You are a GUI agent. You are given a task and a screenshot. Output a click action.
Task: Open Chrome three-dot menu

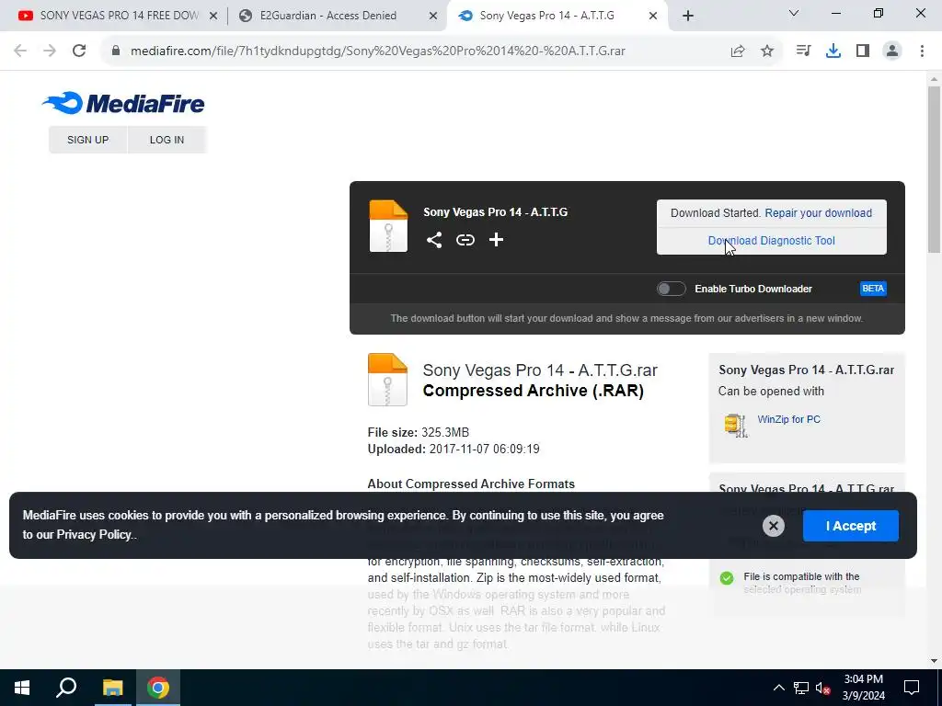(x=922, y=51)
